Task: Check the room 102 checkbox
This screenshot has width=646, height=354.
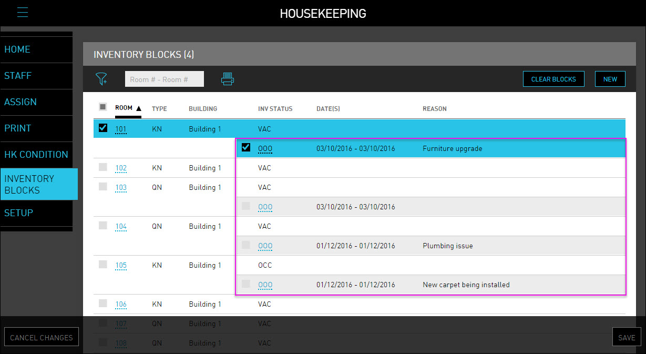Action: pos(103,167)
